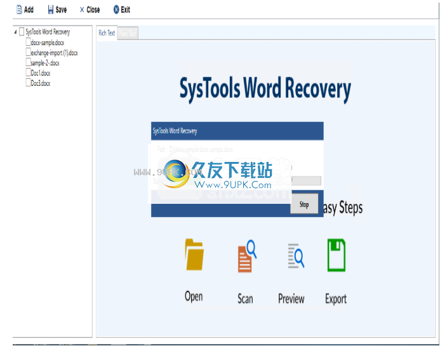Check the docx-sample.docx checkbox
440x348 pixels.
click(x=28, y=42)
